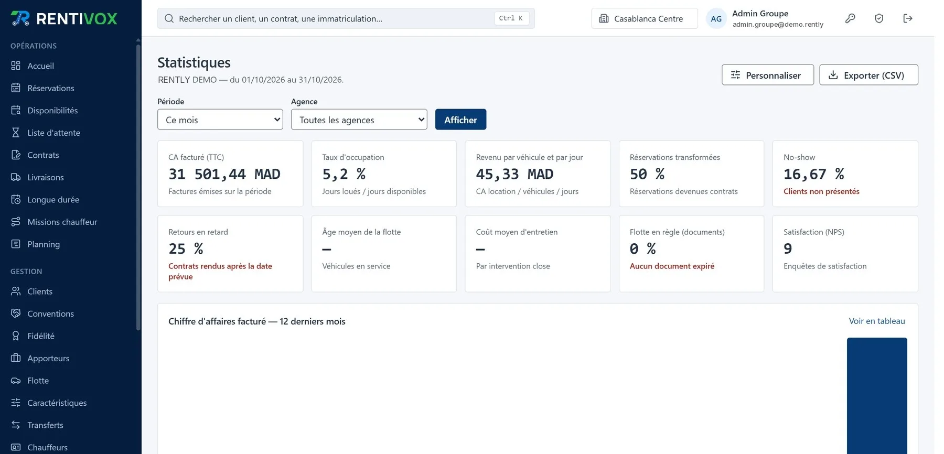Click the Rentivox logo
This screenshot has width=944, height=454.
[64, 18]
